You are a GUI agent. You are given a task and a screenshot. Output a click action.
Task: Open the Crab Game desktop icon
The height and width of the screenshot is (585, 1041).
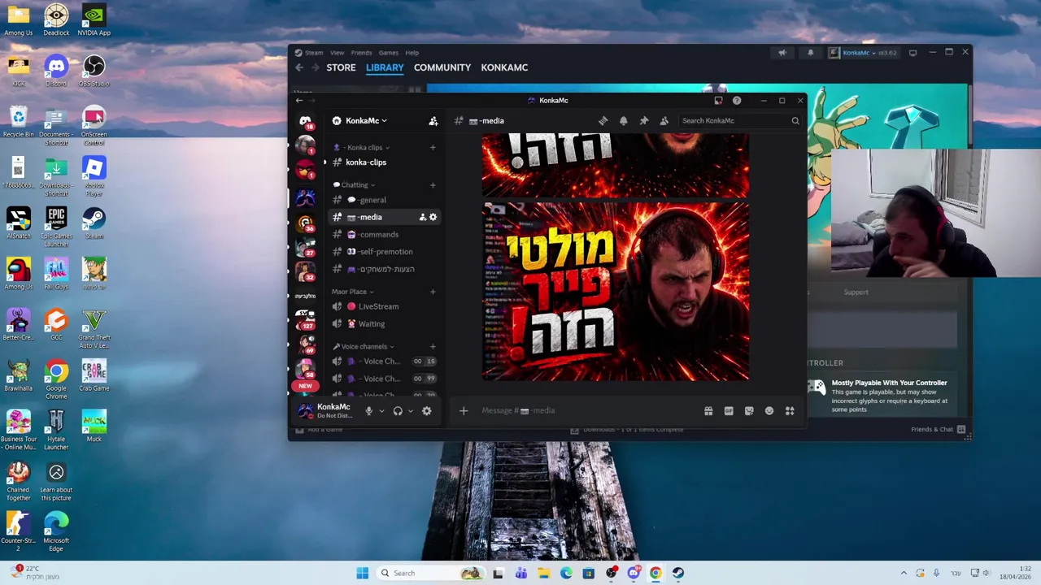click(x=94, y=375)
